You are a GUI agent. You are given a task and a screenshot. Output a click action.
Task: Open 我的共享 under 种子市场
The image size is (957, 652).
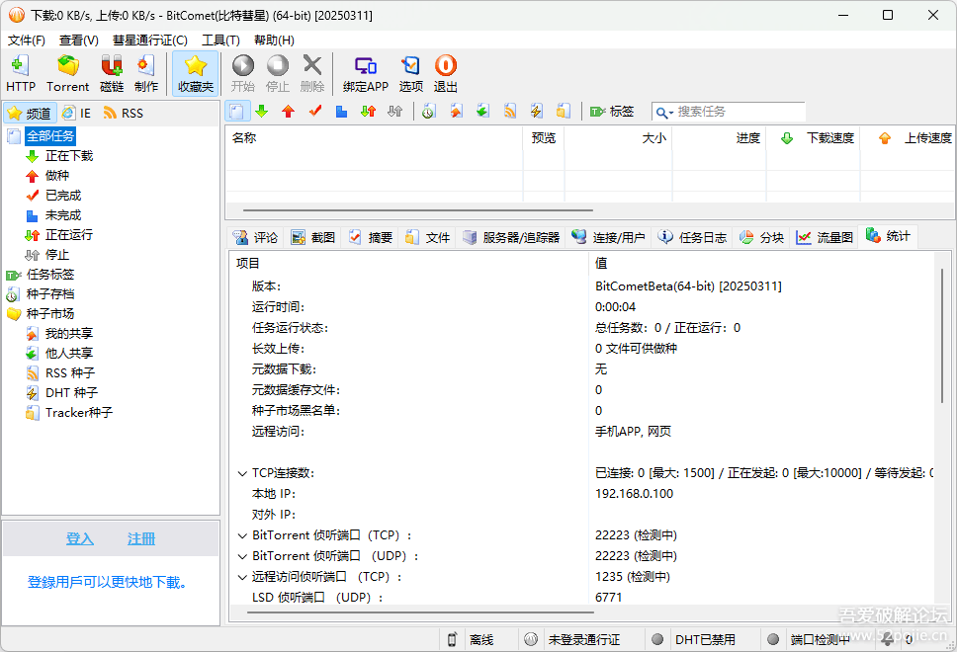pos(69,334)
